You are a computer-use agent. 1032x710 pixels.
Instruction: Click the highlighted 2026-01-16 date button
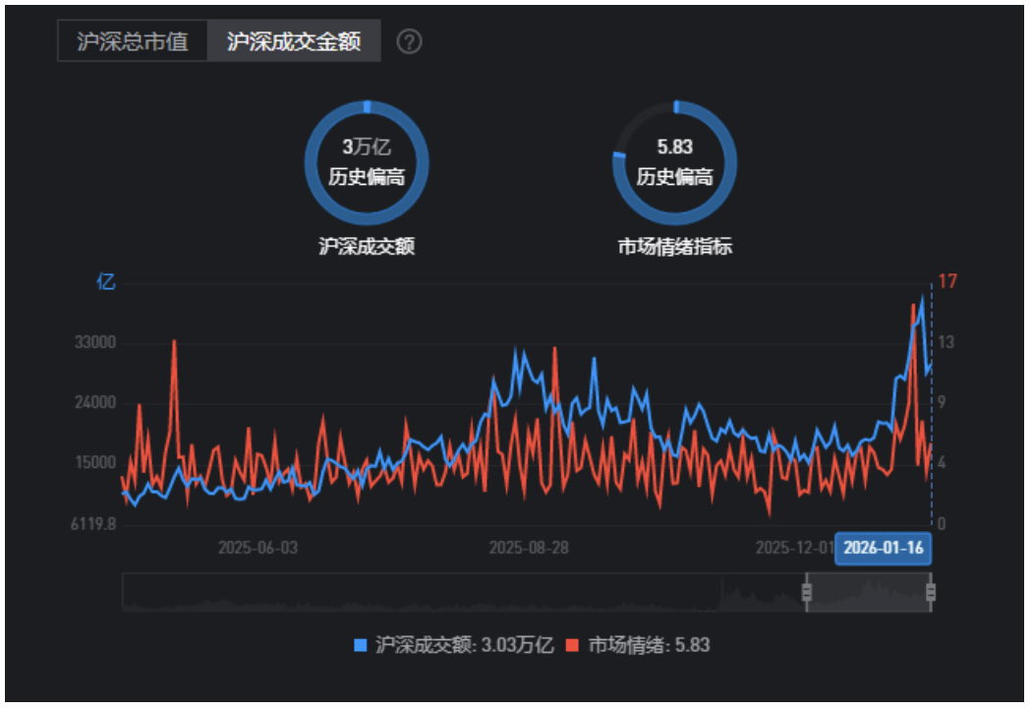(x=884, y=549)
